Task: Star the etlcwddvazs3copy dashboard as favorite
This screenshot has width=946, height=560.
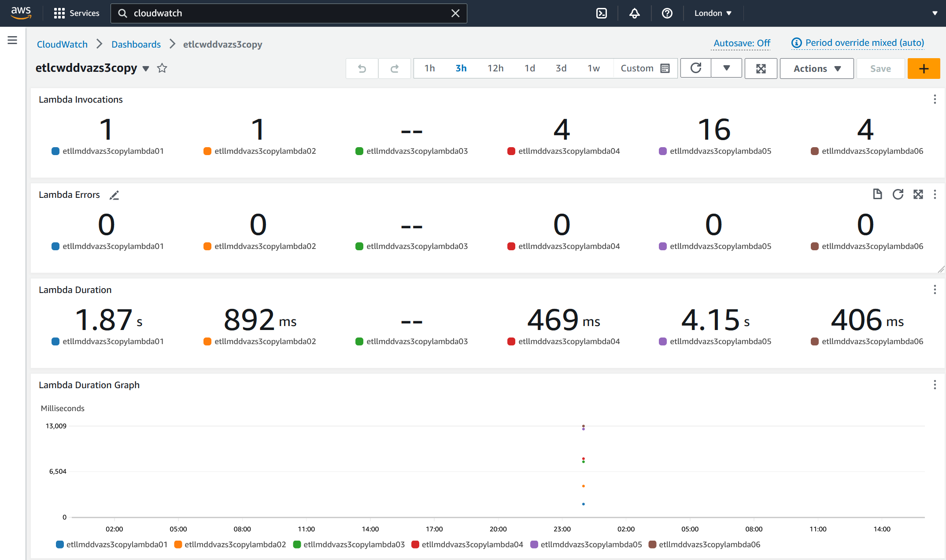Action: pyautogui.click(x=162, y=68)
